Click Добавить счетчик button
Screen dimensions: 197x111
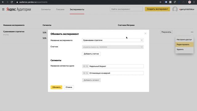[91, 54]
